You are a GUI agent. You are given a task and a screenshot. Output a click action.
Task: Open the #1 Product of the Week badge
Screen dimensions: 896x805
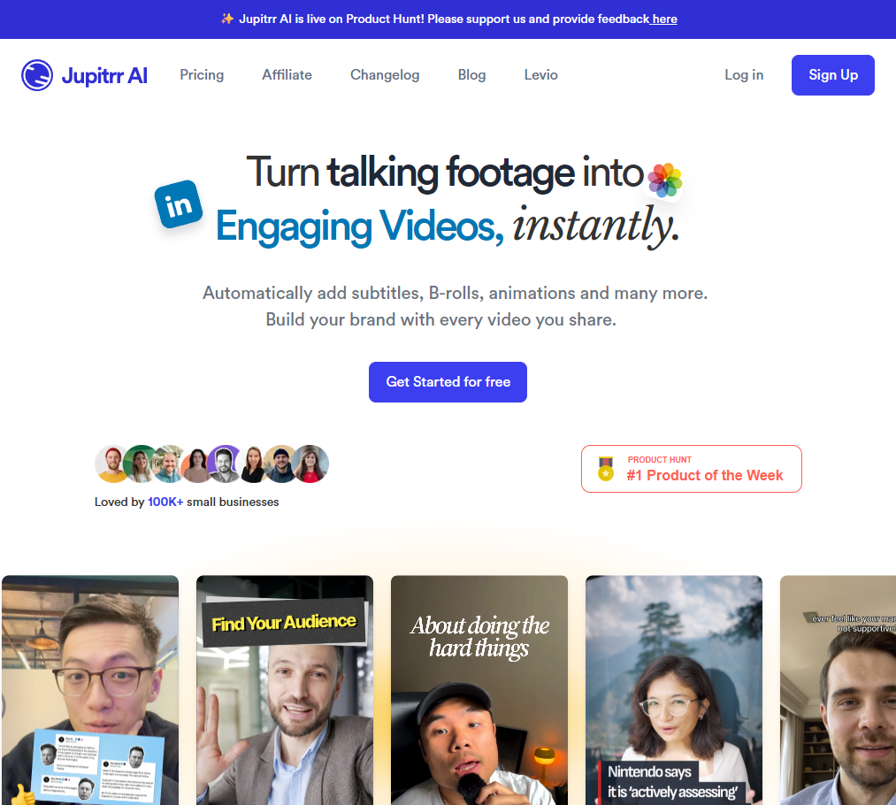692,469
